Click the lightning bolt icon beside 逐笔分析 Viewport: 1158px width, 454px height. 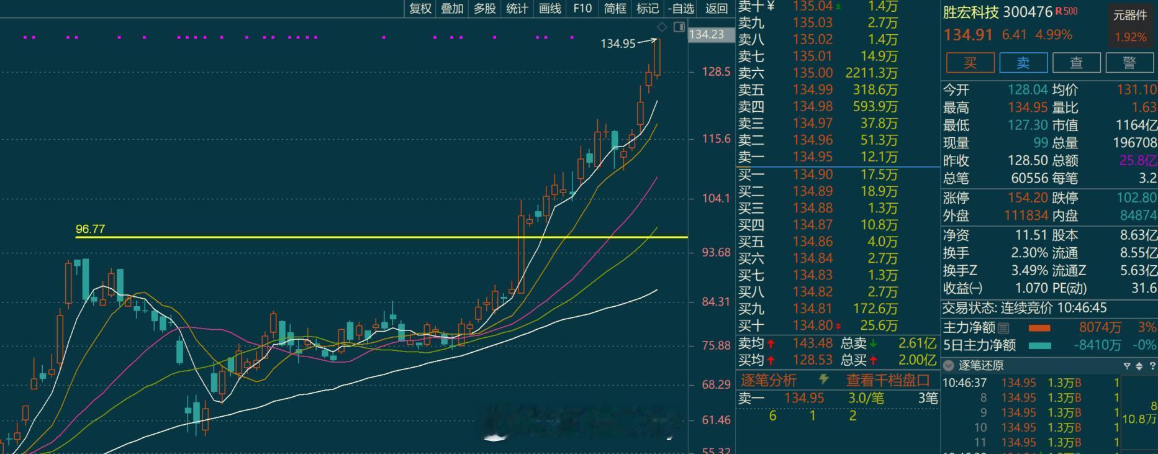tap(824, 379)
